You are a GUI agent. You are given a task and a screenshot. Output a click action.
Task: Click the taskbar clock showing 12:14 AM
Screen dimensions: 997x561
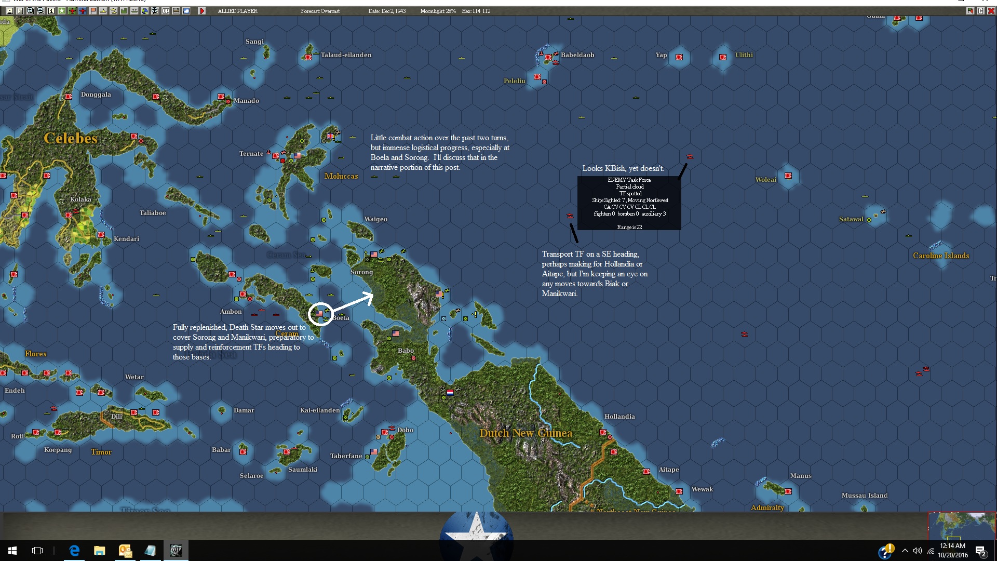[x=953, y=551]
